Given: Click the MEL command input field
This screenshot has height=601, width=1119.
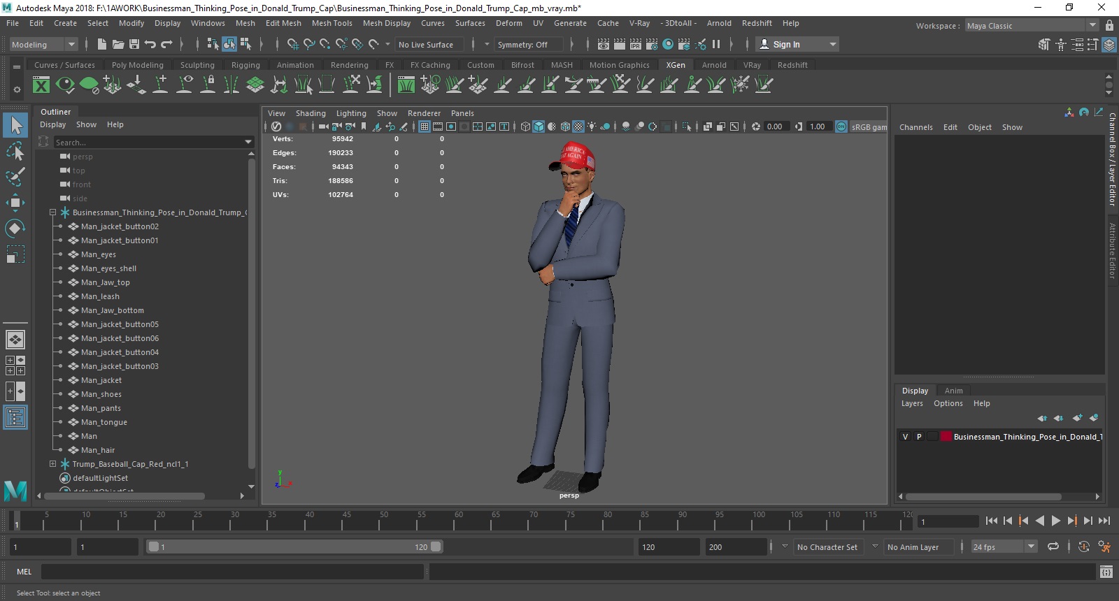Looking at the screenshot, I should 232,572.
